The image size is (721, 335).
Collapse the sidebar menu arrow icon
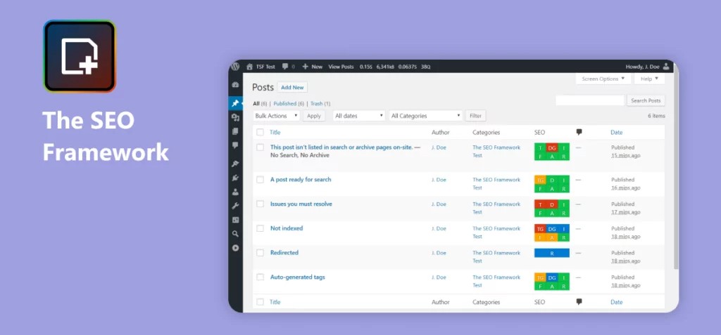coord(235,248)
